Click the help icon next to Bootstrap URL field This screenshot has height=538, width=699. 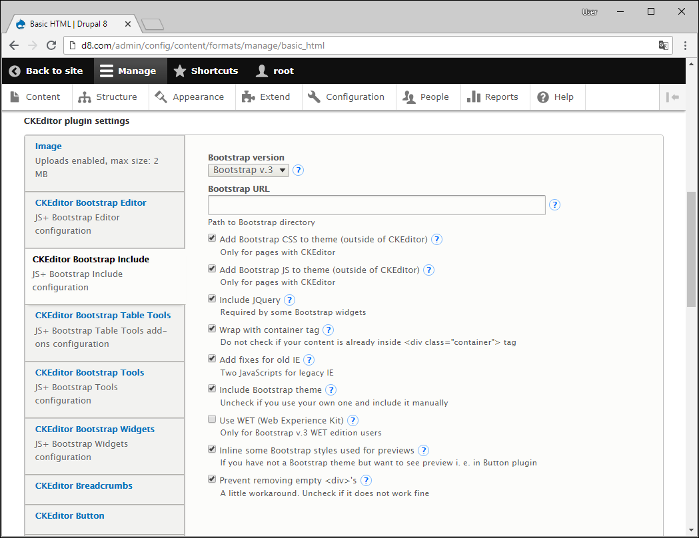(x=554, y=205)
